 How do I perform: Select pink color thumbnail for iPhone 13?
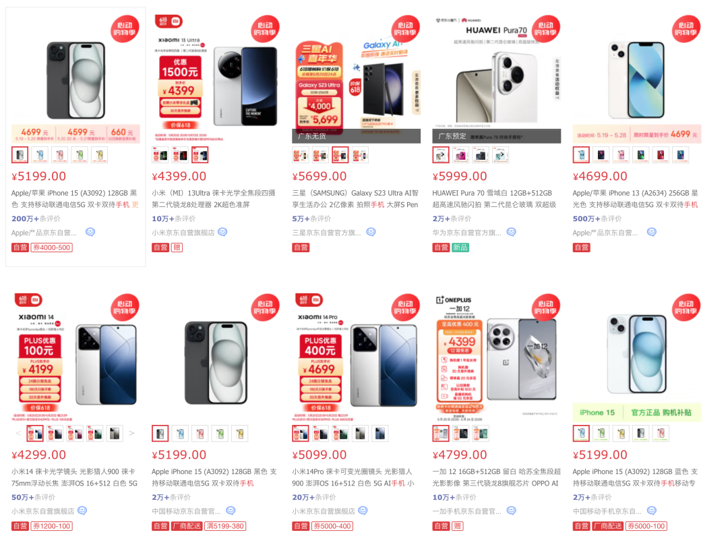point(621,154)
